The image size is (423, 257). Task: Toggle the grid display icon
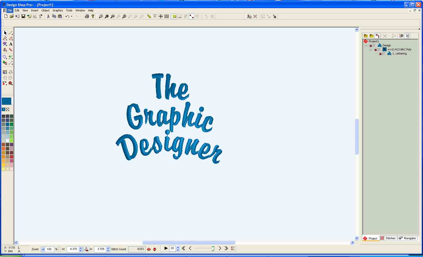(167, 16)
